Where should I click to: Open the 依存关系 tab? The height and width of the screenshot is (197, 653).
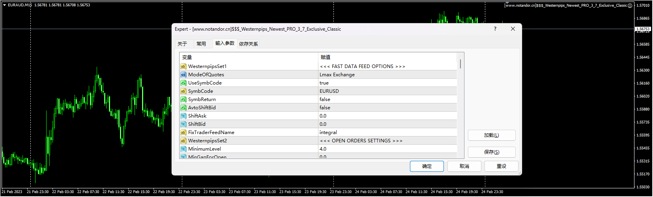pos(249,44)
